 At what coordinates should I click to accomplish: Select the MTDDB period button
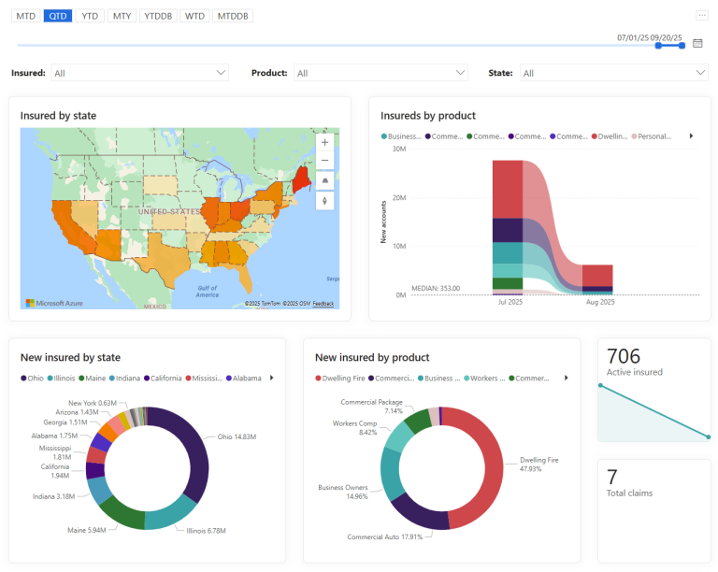point(233,16)
